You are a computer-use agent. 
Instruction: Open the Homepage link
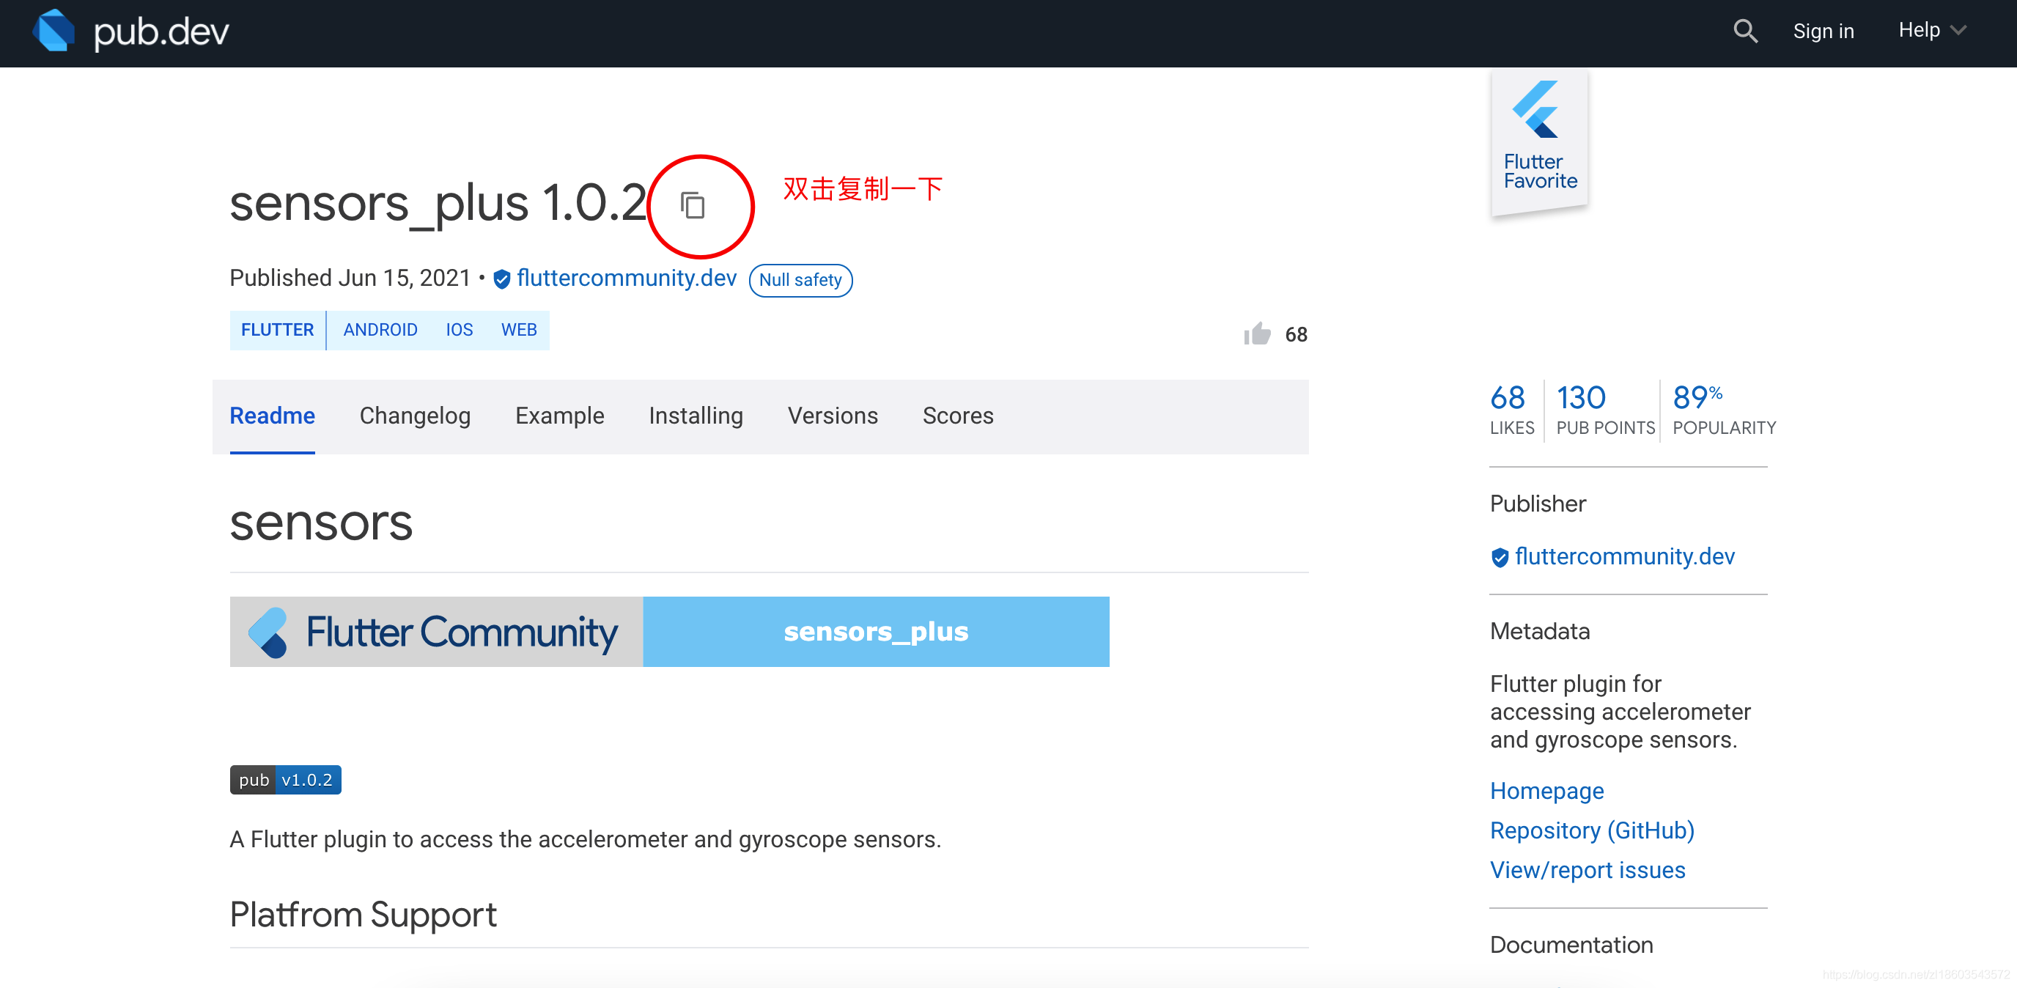point(1547,792)
